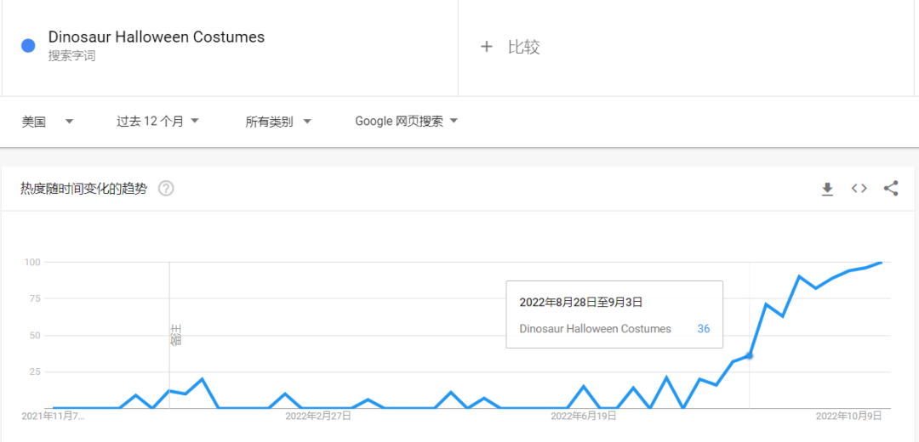The height and width of the screenshot is (442, 919).
Task: Open the 所有类别 category dropdown
Action: click(278, 122)
